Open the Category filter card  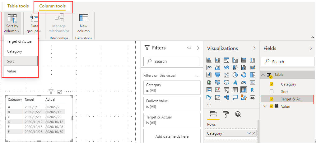pyautogui.click(x=172, y=88)
